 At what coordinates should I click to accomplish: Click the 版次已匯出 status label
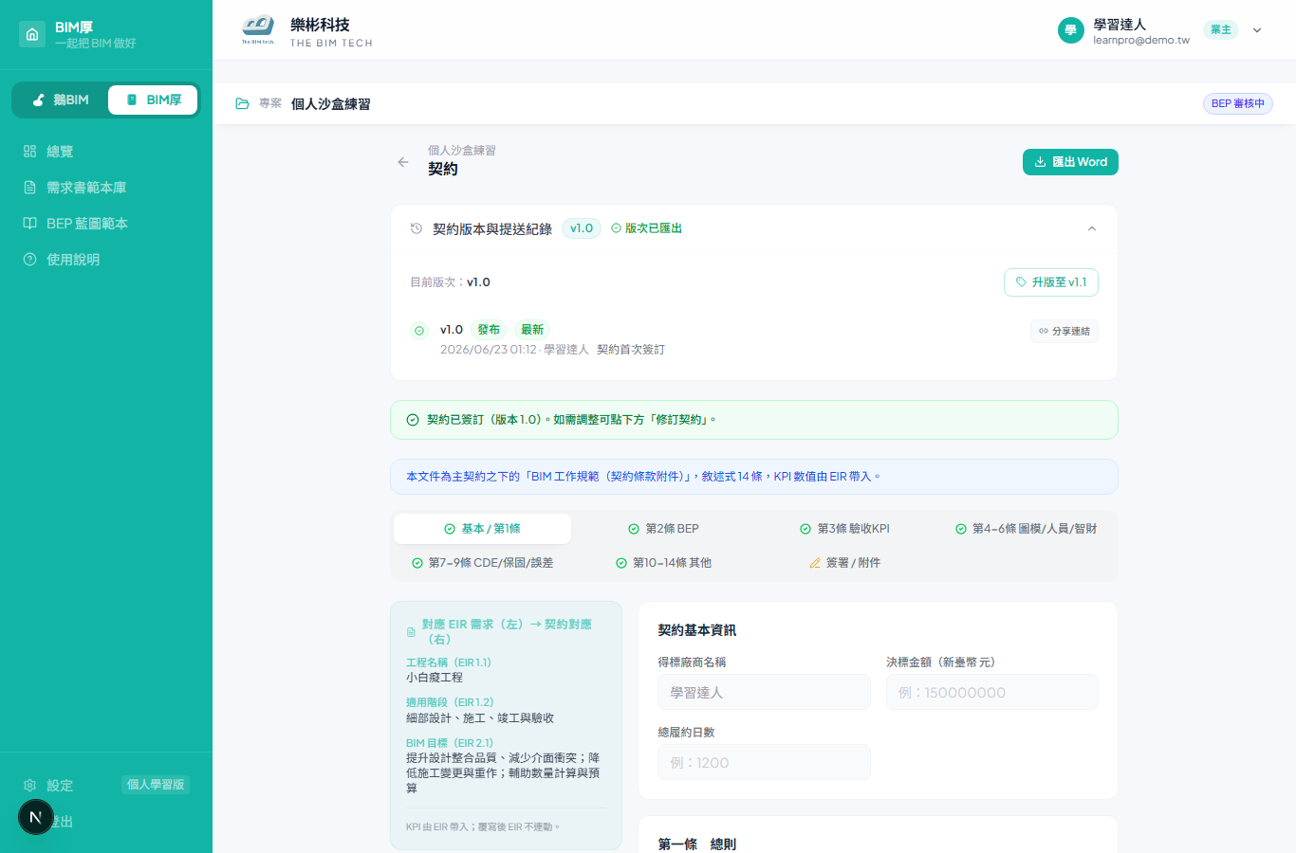tap(646, 228)
